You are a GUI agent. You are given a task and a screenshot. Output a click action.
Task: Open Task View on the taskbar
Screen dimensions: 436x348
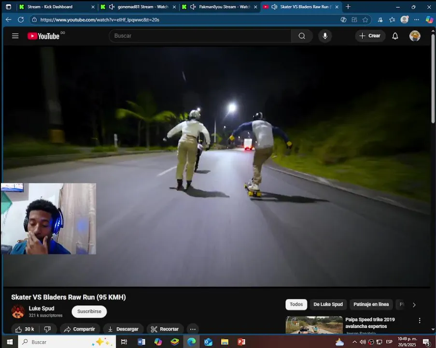coord(124,342)
